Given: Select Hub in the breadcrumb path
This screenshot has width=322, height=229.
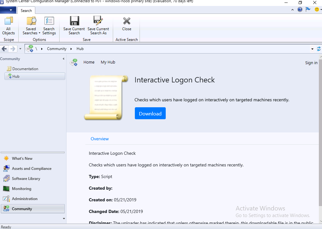Looking at the screenshot, I should click(80, 49).
